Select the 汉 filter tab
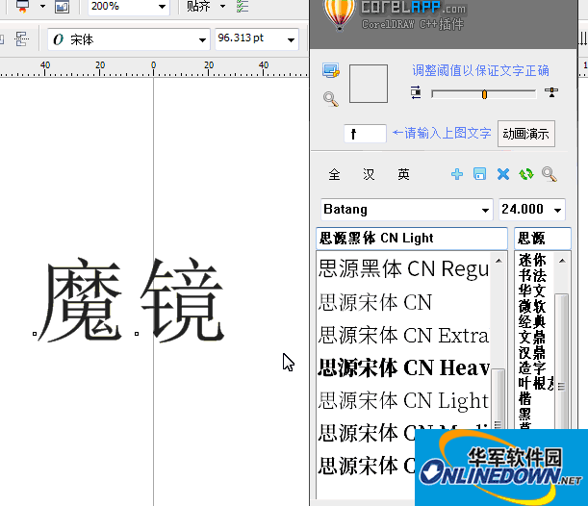588x506 pixels. [x=369, y=174]
